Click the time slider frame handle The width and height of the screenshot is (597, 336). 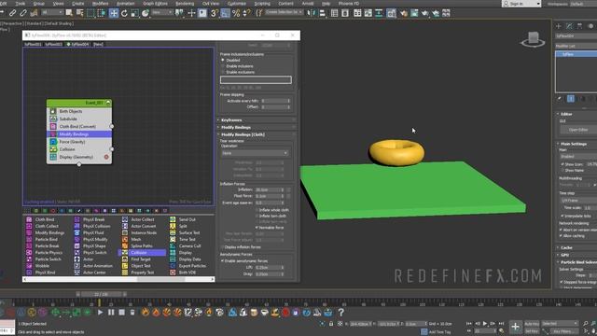click(101, 295)
